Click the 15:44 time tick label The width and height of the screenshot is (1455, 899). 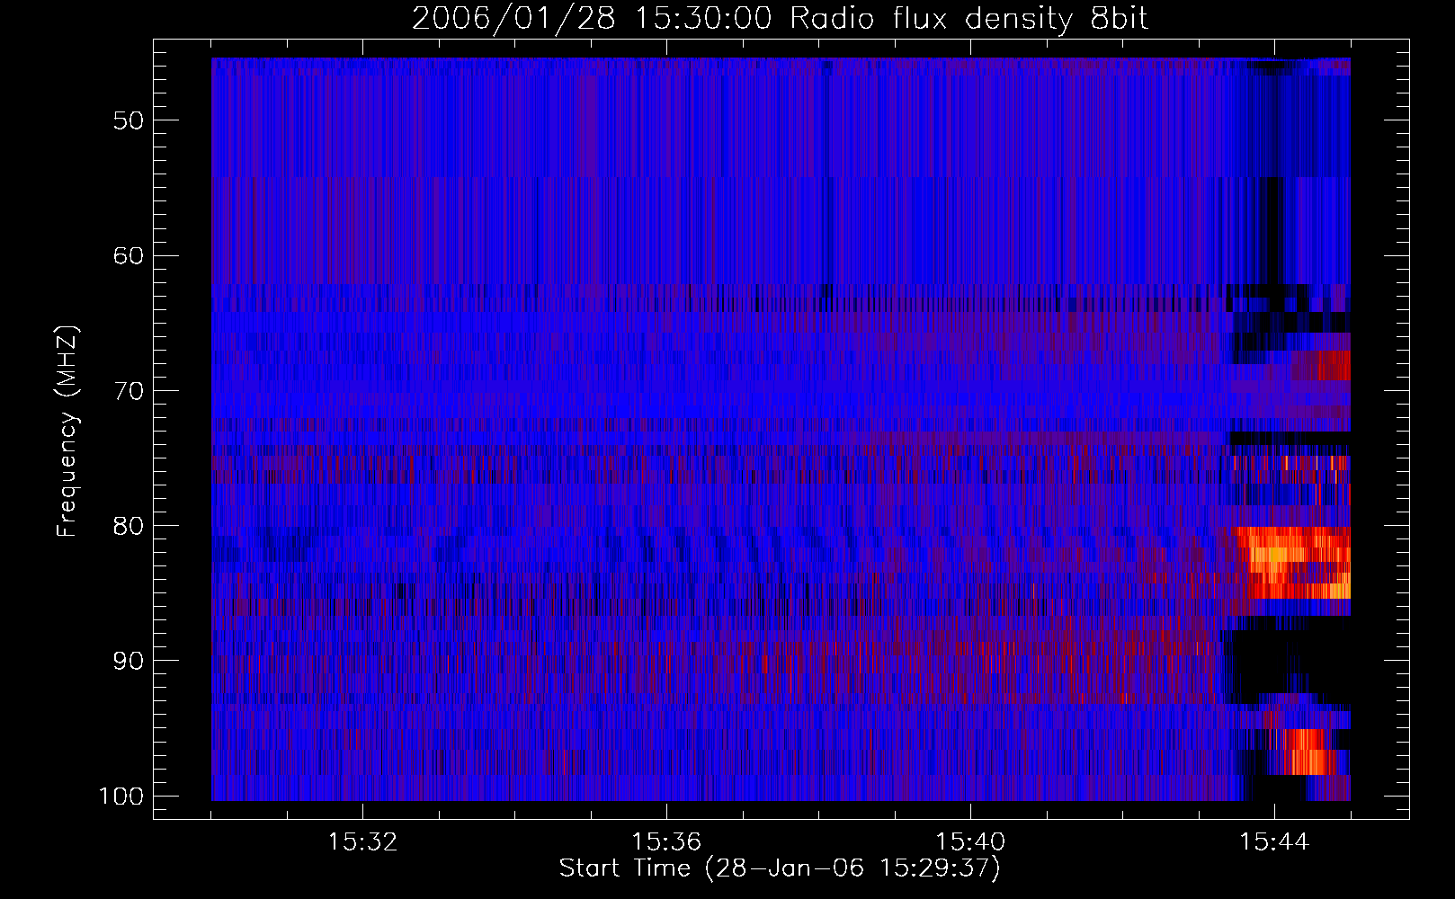point(1274,842)
